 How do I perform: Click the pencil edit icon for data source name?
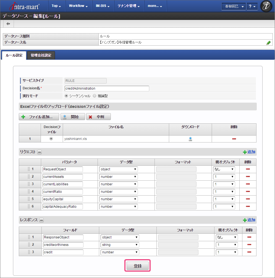click(x=268, y=43)
